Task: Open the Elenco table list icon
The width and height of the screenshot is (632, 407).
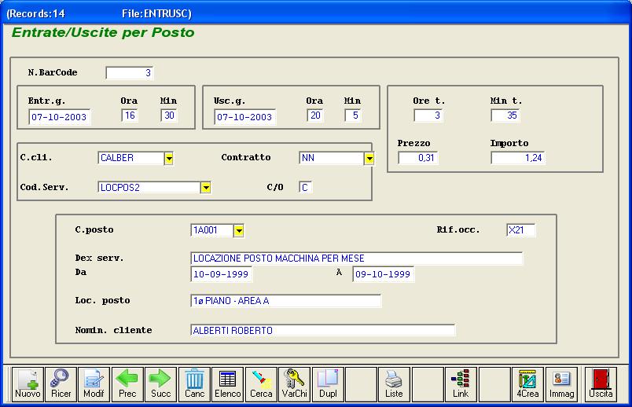Action: pos(228,384)
